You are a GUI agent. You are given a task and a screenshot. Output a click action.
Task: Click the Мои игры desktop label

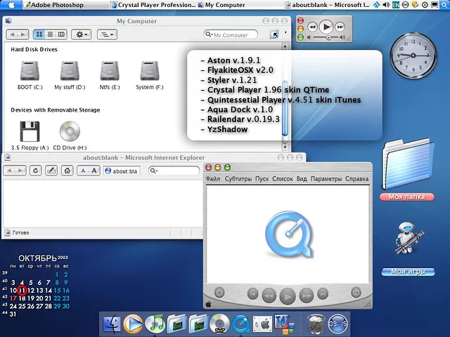(408, 272)
